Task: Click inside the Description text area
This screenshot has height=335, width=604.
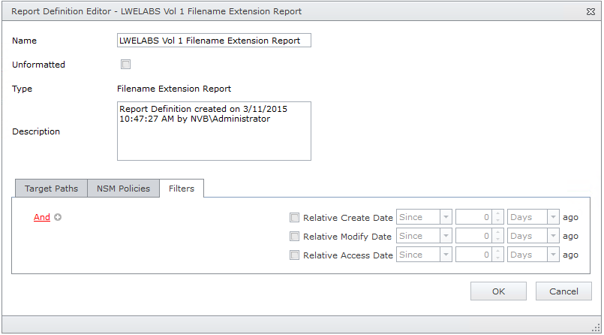Action: pos(214,131)
